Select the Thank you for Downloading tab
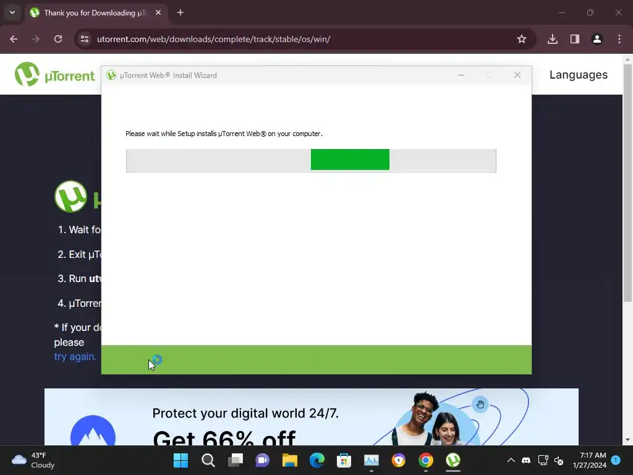Image resolution: width=633 pixels, height=475 pixels. (95, 13)
